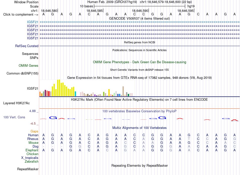This screenshot has height=175, width=240.
Task: Click the "Human Feb. 2009 (GRCh37/hg19)" window title
Action: (112, 2)
